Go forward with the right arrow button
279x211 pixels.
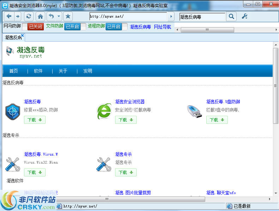click(x=18, y=17)
